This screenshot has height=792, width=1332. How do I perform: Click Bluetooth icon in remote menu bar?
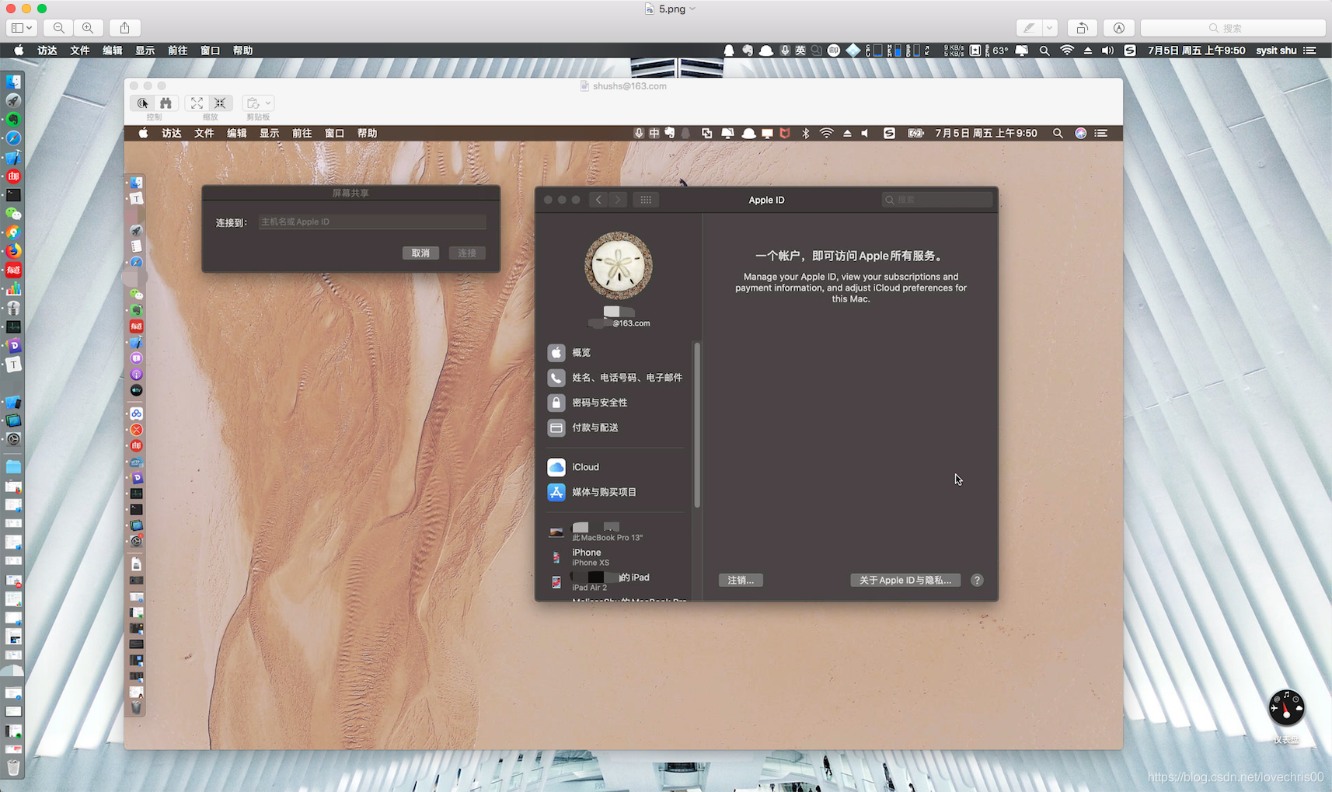coord(806,134)
